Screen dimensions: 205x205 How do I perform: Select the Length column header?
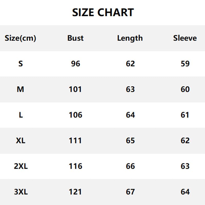click(x=130, y=38)
